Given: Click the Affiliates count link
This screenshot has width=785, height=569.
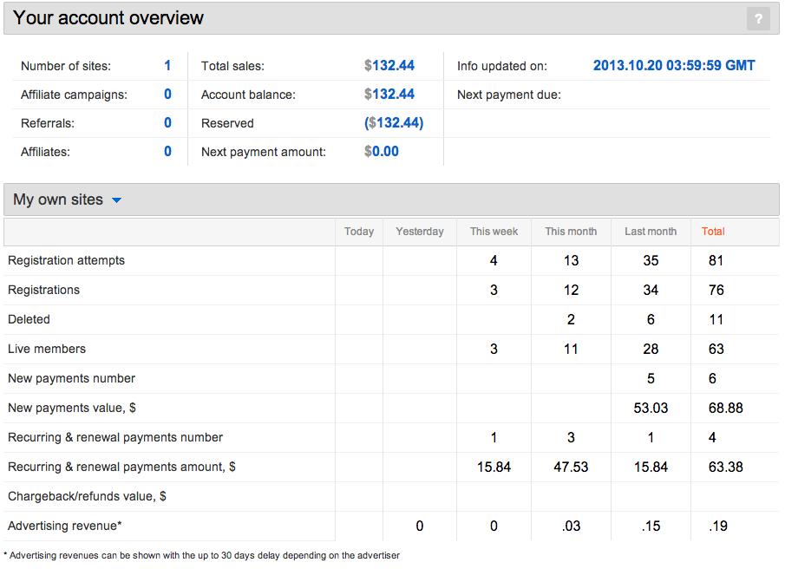Looking at the screenshot, I should [x=167, y=152].
